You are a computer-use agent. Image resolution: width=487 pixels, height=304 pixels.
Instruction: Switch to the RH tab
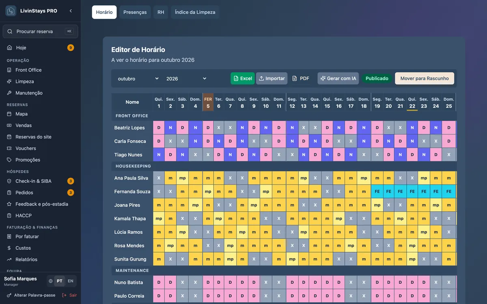(x=161, y=12)
